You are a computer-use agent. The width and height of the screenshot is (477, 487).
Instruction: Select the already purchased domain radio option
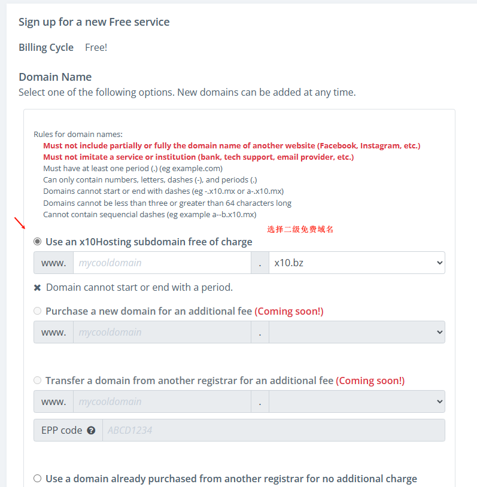pos(38,479)
